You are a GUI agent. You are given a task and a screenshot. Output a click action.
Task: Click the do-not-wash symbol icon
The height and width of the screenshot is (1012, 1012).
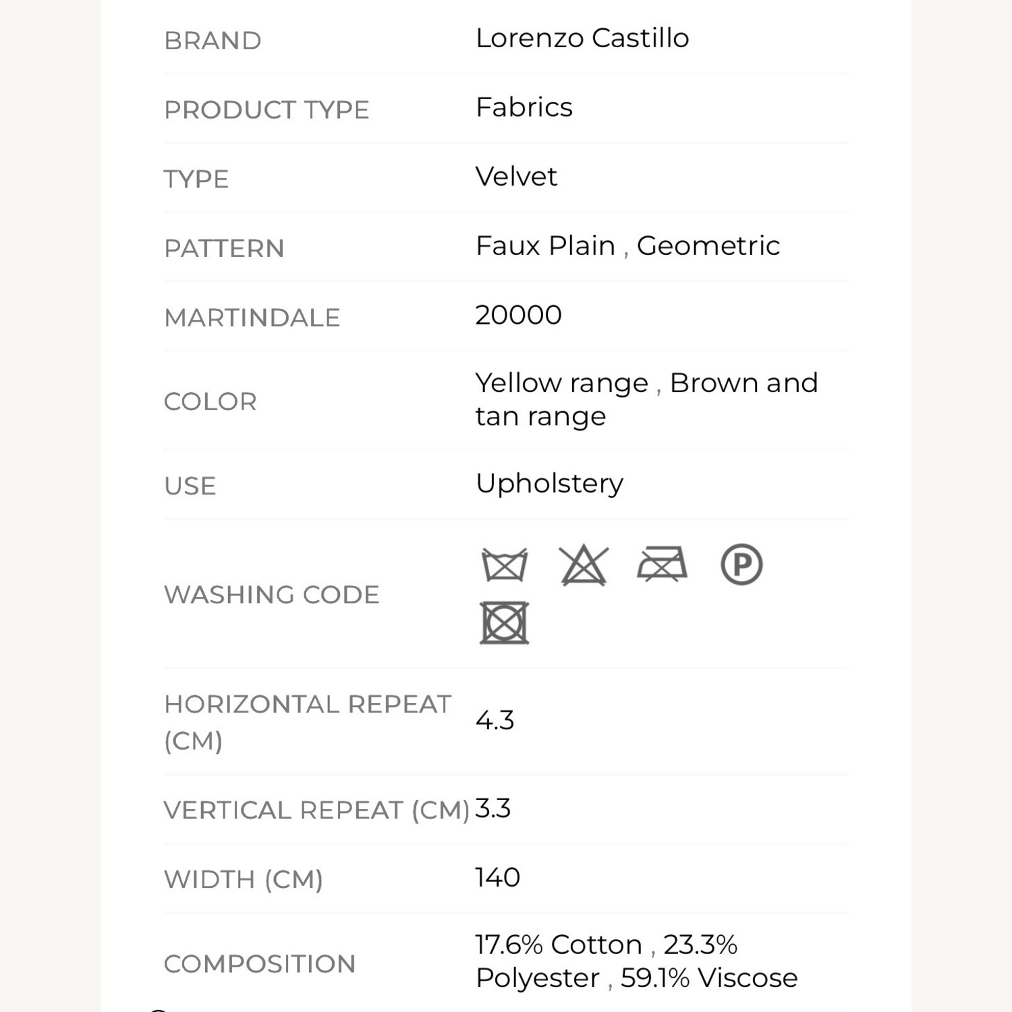pos(504,565)
